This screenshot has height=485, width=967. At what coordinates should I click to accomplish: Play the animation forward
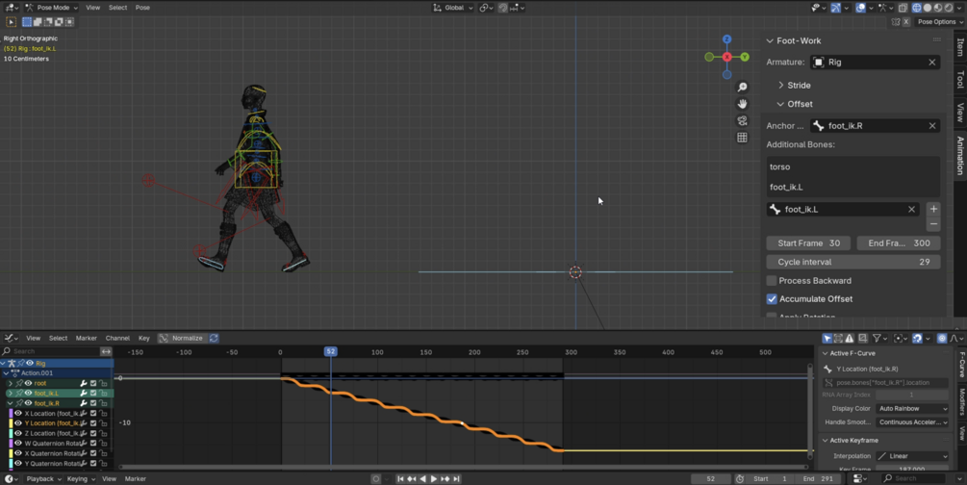(x=434, y=479)
